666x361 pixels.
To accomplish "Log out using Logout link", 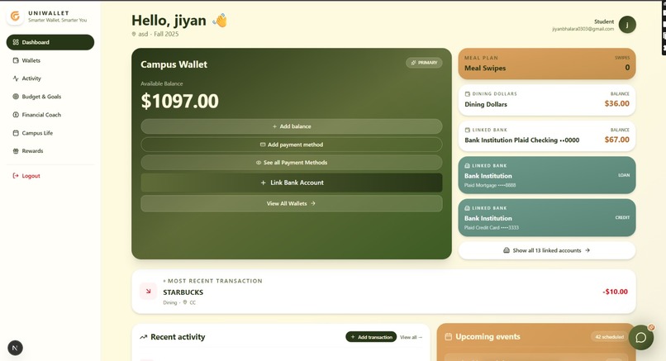I will [x=50, y=175].
